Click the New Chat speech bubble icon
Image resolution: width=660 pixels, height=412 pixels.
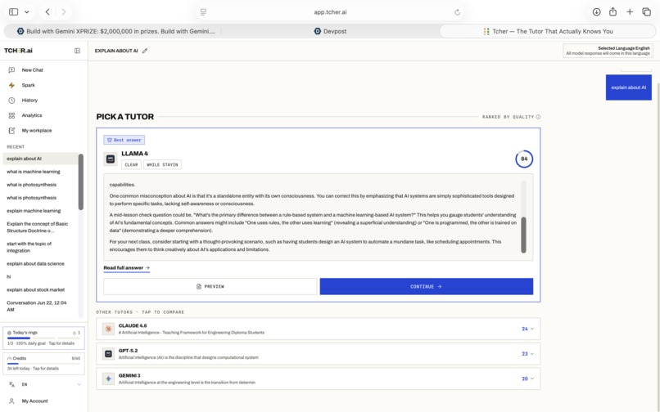pos(11,69)
